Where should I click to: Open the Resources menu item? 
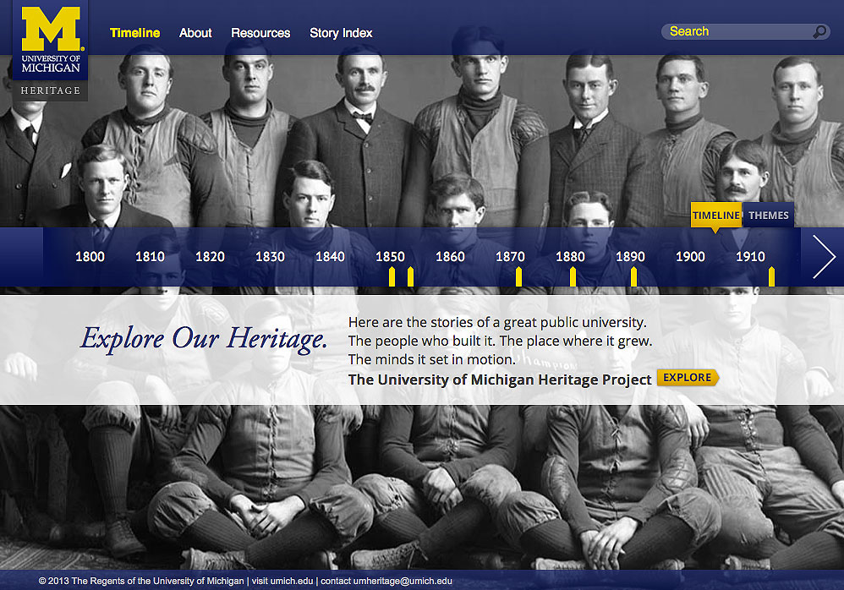[x=260, y=33]
